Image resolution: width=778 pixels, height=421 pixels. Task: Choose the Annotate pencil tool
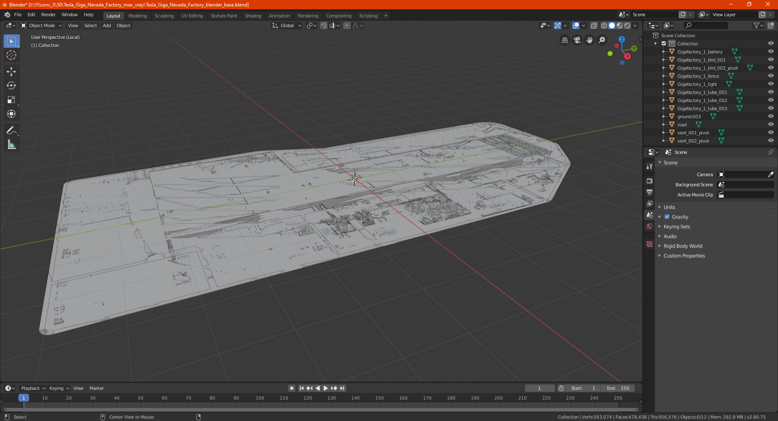tap(11, 130)
